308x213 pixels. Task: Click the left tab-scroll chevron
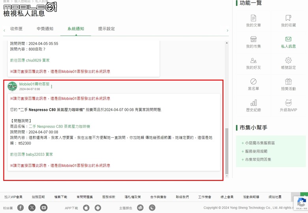(4, 31)
